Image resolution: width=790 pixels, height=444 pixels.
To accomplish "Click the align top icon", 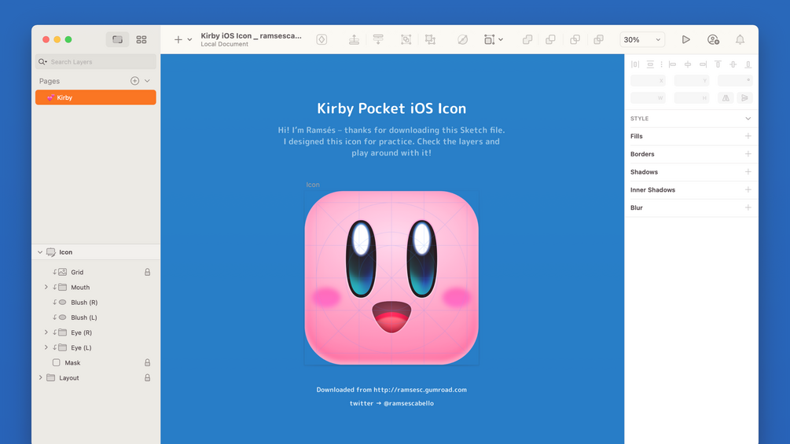I will tap(718, 64).
